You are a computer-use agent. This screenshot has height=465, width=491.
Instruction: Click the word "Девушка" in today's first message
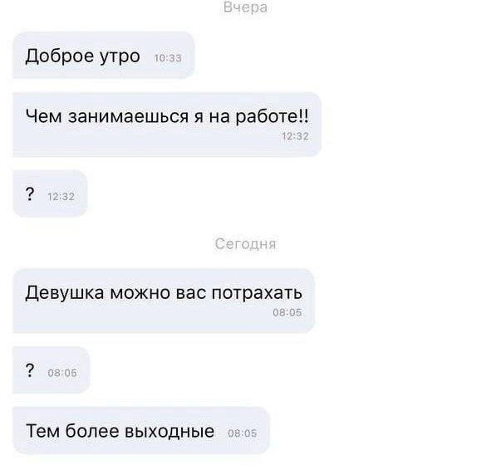(x=65, y=293)
